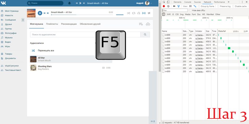Image resolution: width=249 pixels, height=124 pixels.
Task: Click capture screenshots camera icon
Action: (x=174, y=6)
